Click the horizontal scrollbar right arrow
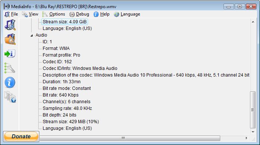The width and height of the screenshot is (260, 145). (247, 138)
